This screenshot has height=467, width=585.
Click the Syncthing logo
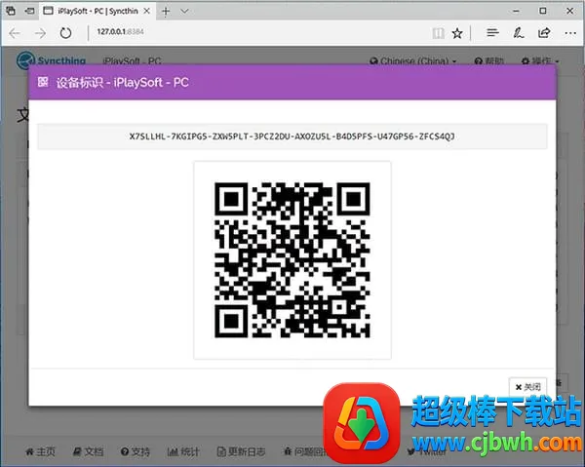[x=51, y=60]
